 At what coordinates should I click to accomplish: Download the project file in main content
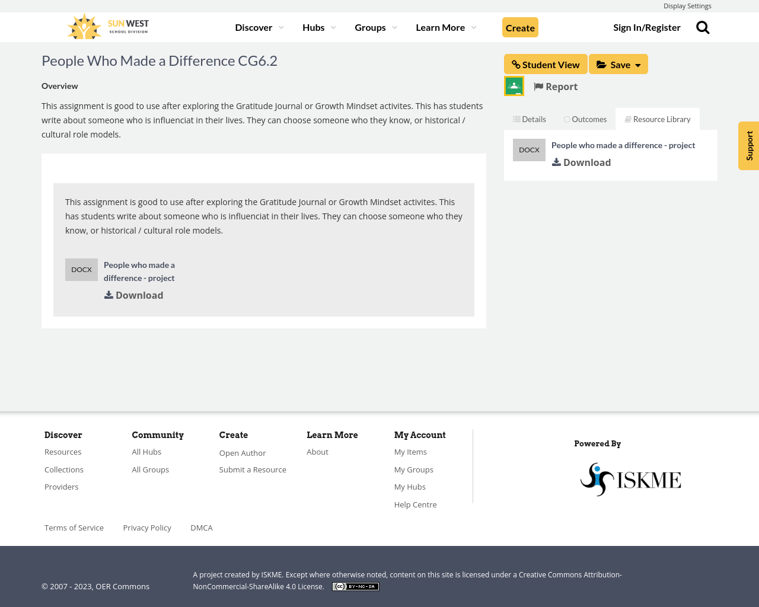tap(133, 295)
